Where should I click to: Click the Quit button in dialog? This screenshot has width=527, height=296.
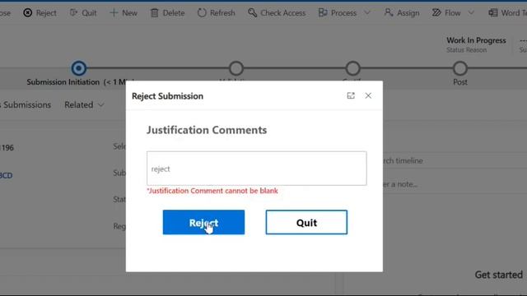[x=306, y=222]
